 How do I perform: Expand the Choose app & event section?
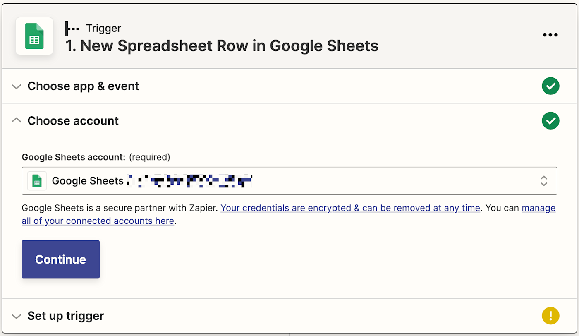(17, 86)
